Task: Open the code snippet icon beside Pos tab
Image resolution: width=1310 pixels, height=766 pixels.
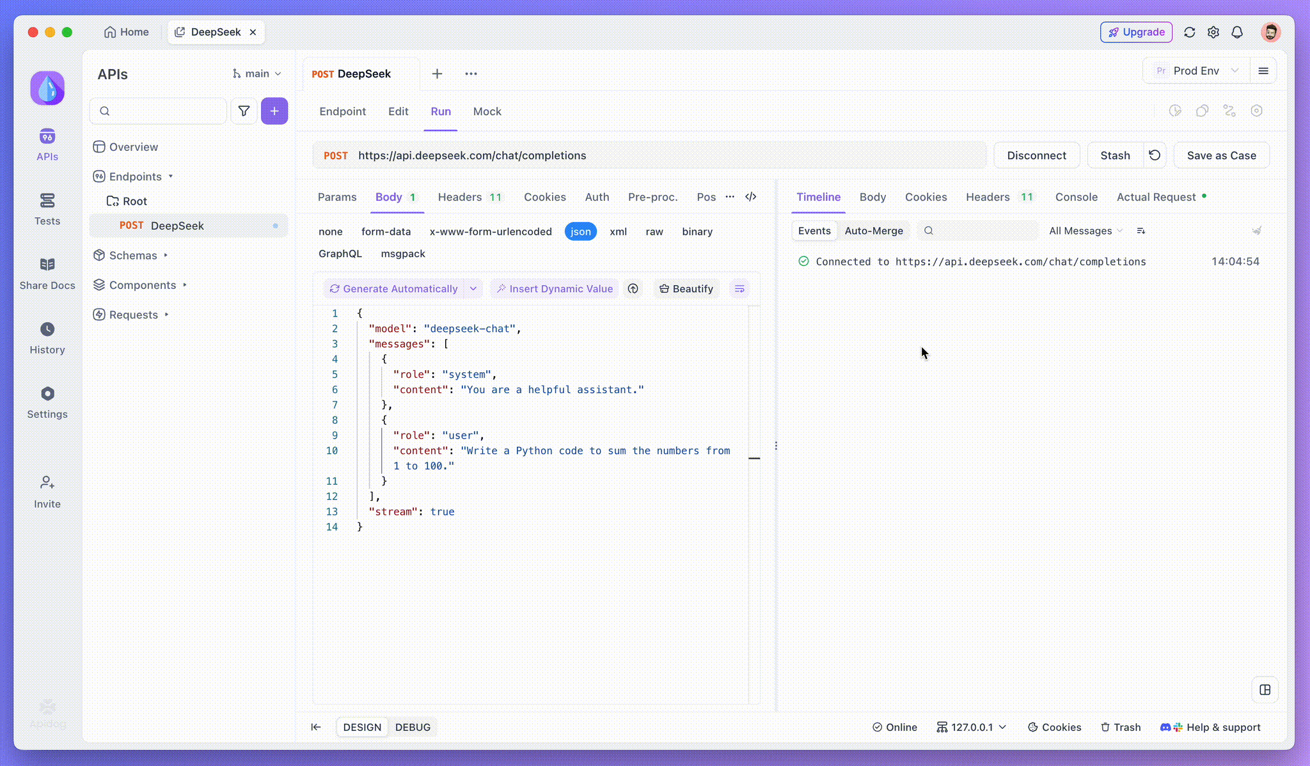Action: [x=751, y=197]
